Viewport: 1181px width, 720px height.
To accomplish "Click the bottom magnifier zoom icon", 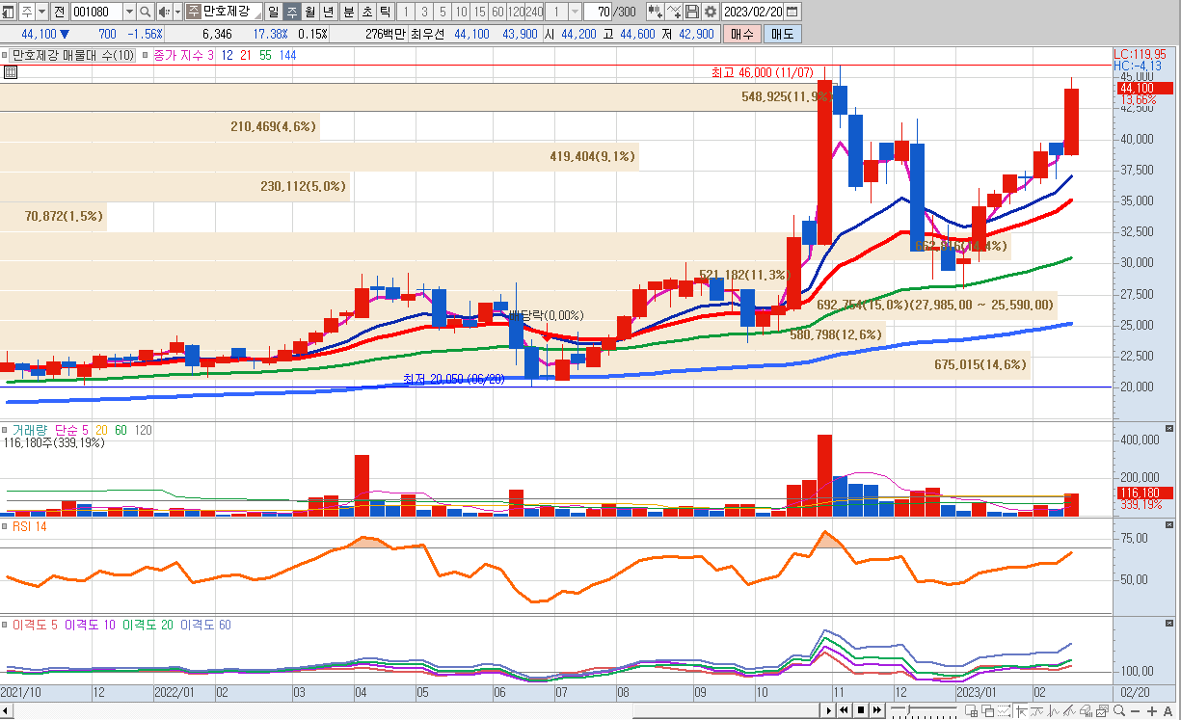I will click(x=1119, y=711).
